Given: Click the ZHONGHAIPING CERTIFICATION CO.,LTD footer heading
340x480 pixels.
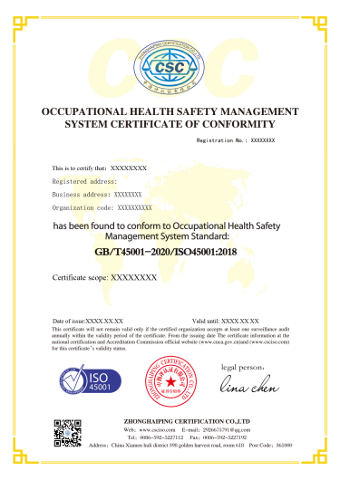Looking at the screenshot, I should (x=187, y=421).
